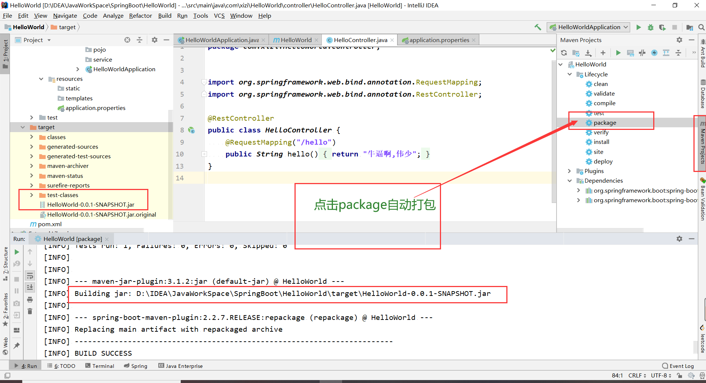Start debugging with the bug icon

[650, 27]
